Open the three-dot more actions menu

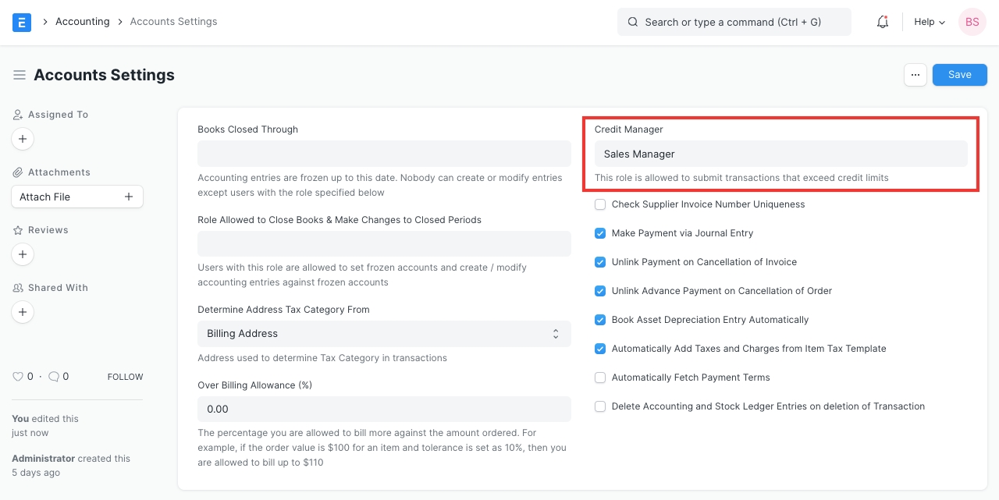click(915, 75)
